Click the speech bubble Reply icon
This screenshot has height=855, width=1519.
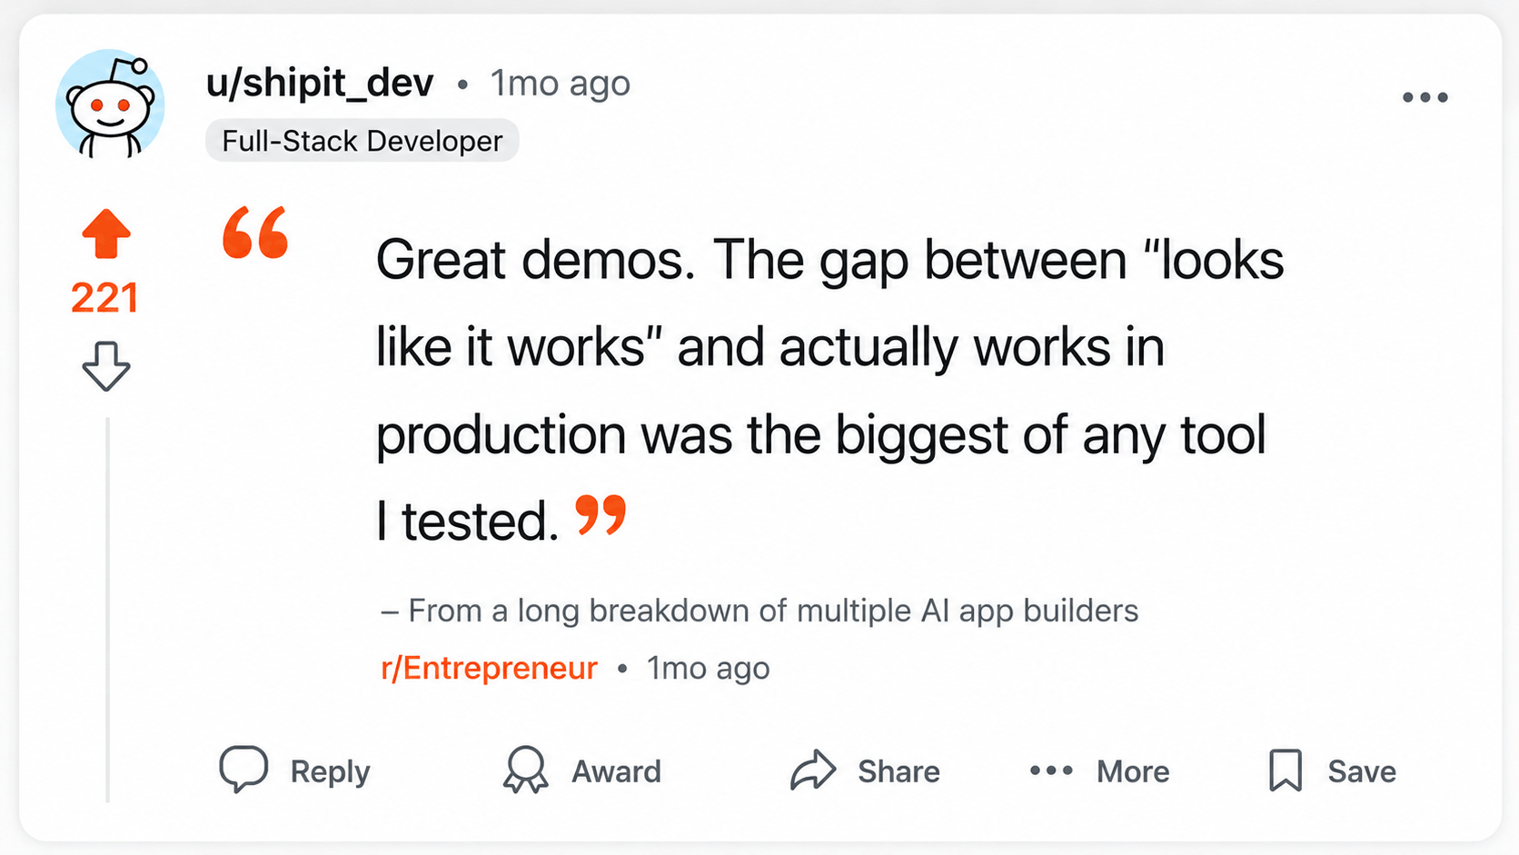coord(243,770)
